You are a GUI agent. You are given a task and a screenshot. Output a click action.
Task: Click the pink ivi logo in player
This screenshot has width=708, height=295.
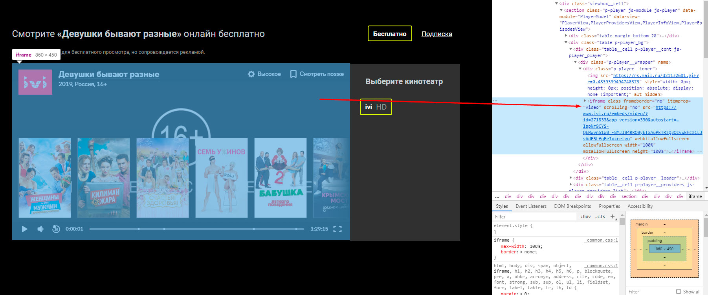[x=35, y=82]
